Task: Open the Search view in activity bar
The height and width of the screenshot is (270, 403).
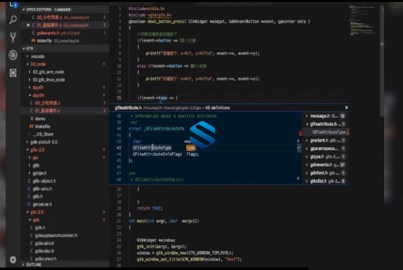Action: [x=13, y=19]
